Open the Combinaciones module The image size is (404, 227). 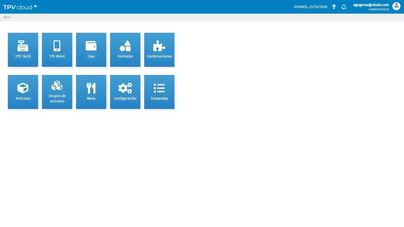point(159,50)
